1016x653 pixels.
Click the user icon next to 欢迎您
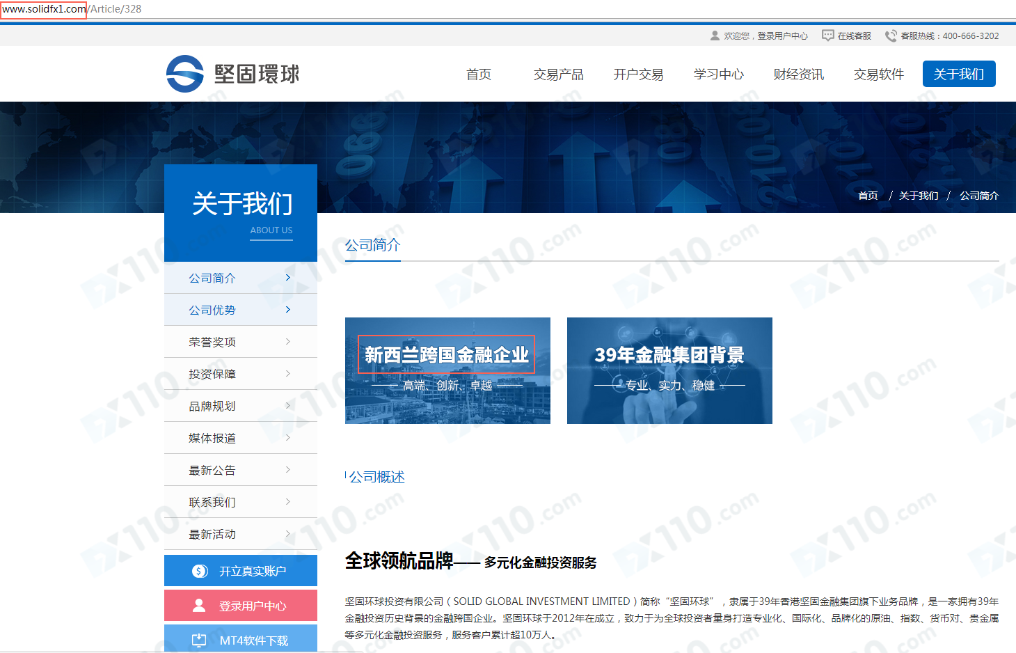(x=713, y=36)
